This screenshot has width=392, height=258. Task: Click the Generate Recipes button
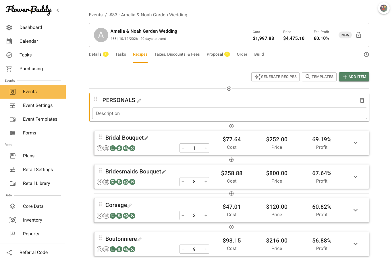[275, 77]
